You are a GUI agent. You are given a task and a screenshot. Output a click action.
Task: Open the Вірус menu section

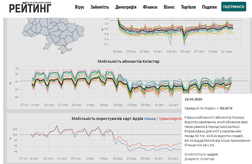pyautogui.click(x=80, y=7)
